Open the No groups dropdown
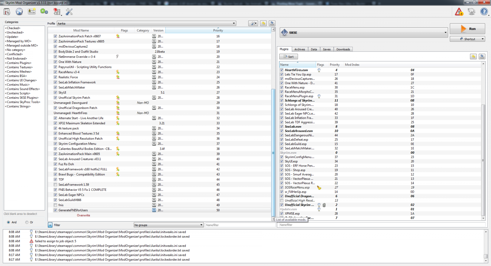This screenshot has width=491, height=266. point(168,225)
